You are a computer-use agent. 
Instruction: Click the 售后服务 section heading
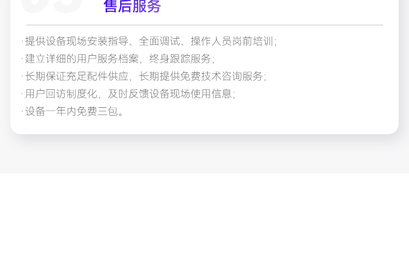tap(132, 6)
